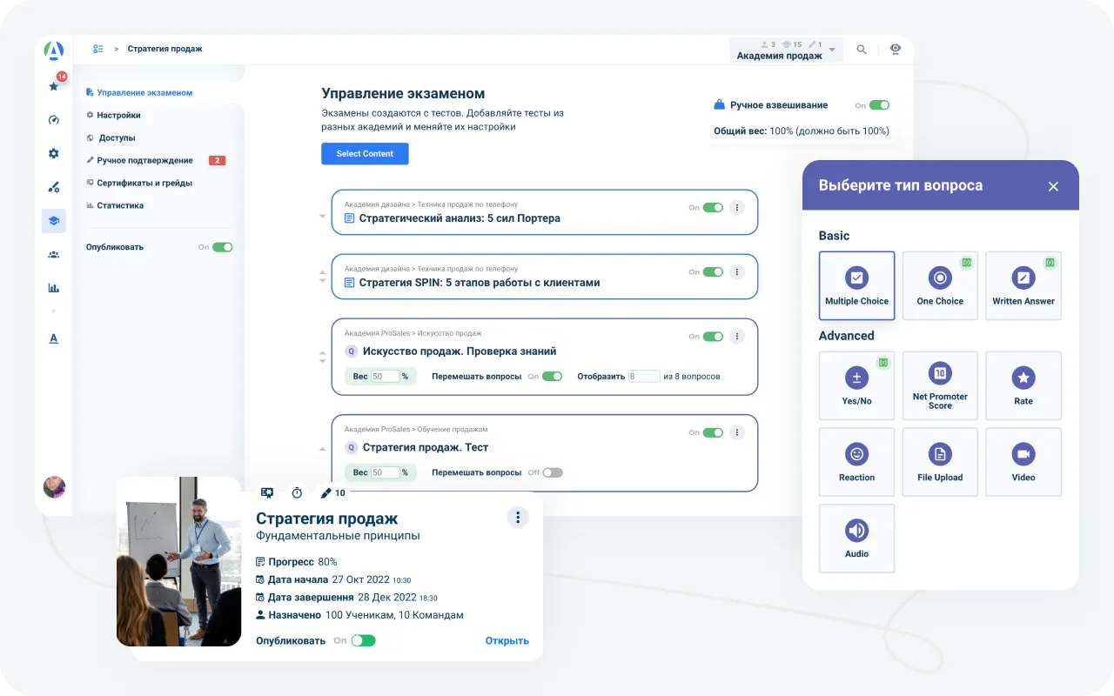
Task: Toggle Опубликовать switch in left panel
Action: (x=222, y=247)
